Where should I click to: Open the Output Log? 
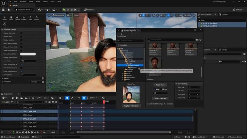coord(24,137)
